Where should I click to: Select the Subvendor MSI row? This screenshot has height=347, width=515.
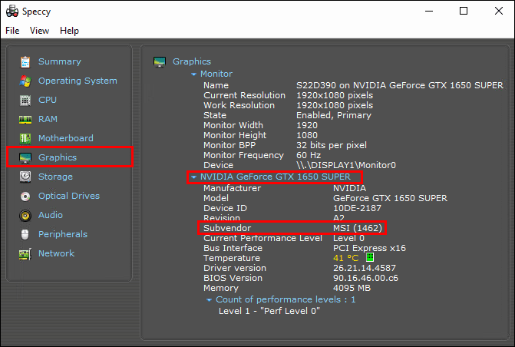pos(292,228)
